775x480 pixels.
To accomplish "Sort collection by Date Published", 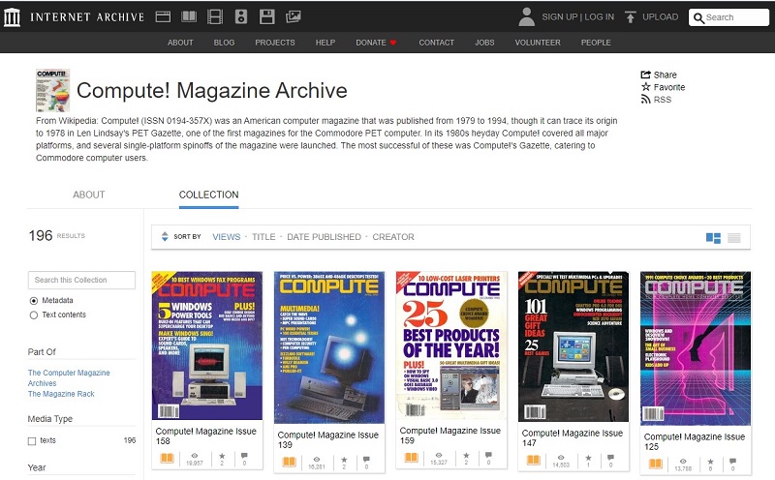I will [x=324, y=237].
